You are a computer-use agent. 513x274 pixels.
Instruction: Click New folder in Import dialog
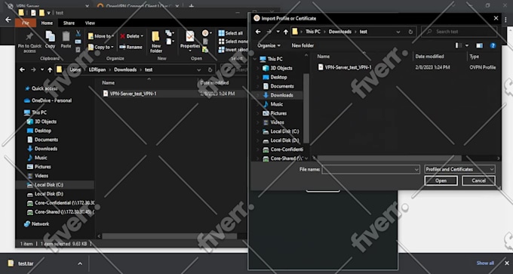click(x=303, y=45)
